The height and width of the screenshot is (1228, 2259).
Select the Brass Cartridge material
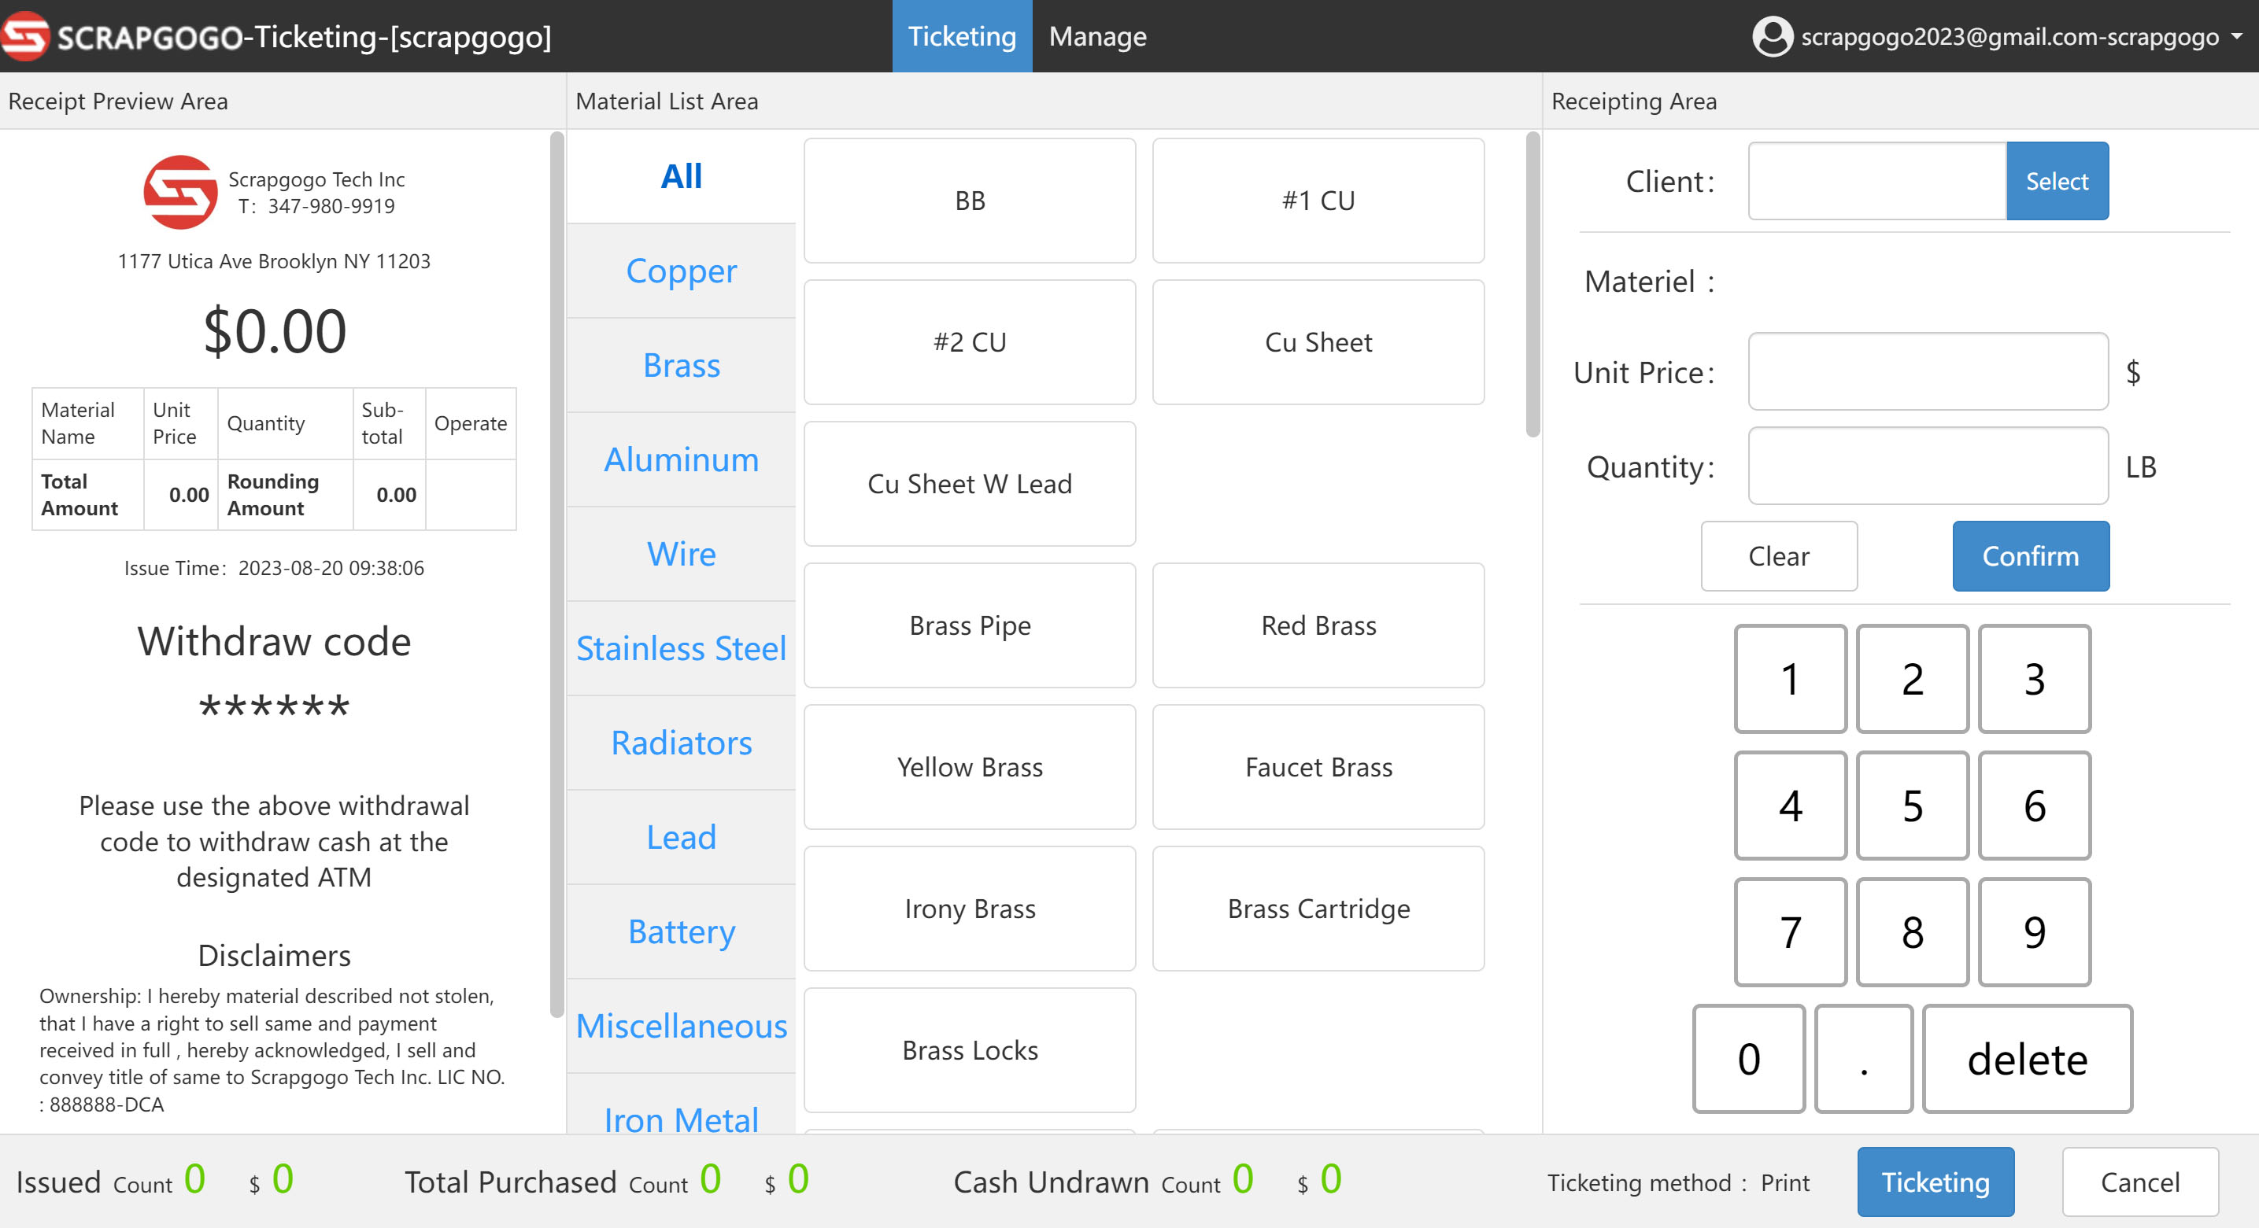pyautogui.click(x=1318, y=909)
